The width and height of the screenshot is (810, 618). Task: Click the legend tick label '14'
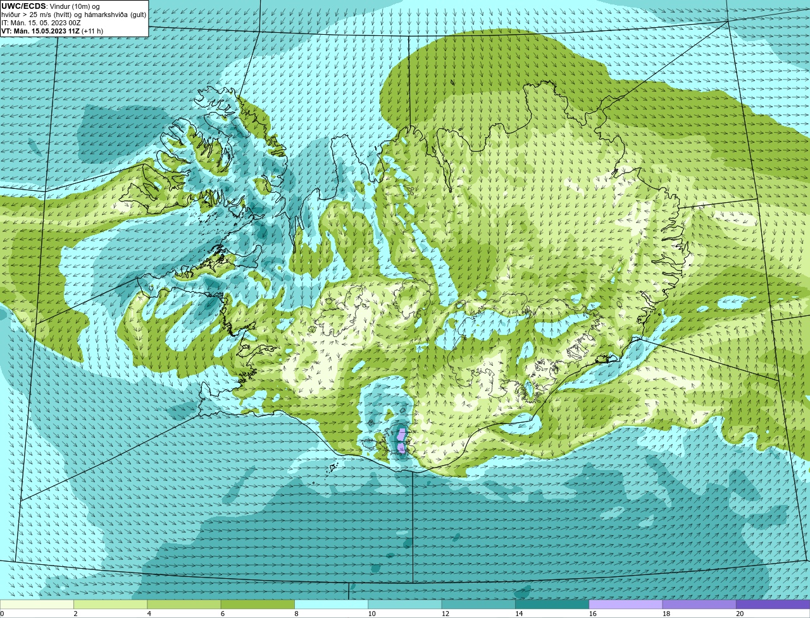pyautogui.click(x=519, y=614)
